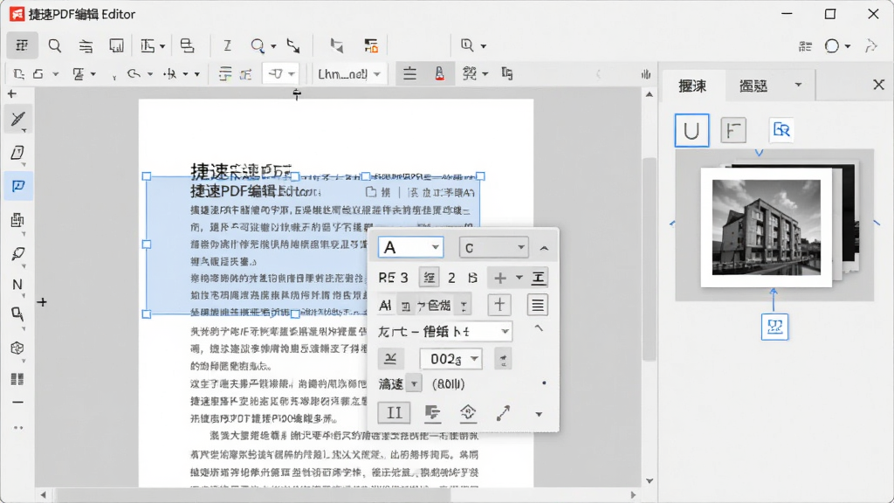894x503 pixels.
Task: Select the highlighted comment tool in left sidebar
Action: coord(17,186)
